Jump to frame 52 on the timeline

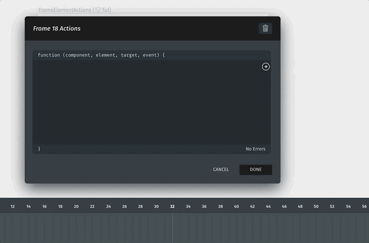tap(332, 206)
